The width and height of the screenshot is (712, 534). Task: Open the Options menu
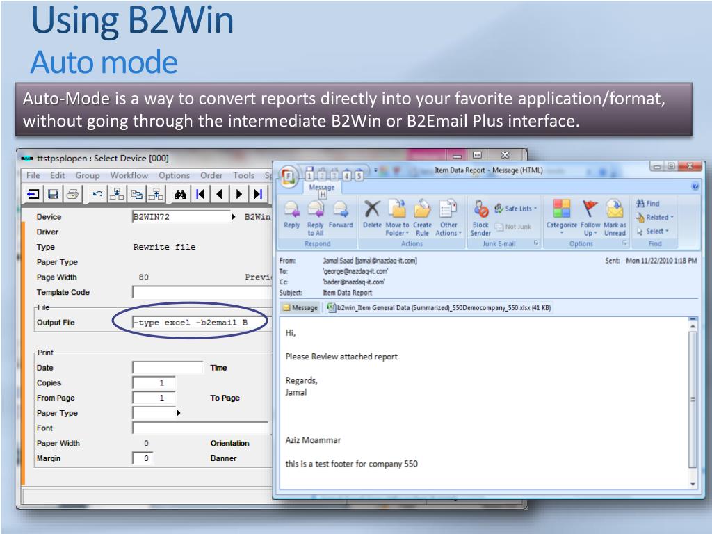(x=174, y=175)
